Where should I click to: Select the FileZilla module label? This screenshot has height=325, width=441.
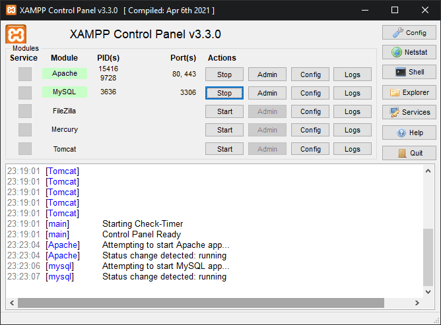pyautogui.click(x=65, y=111)
